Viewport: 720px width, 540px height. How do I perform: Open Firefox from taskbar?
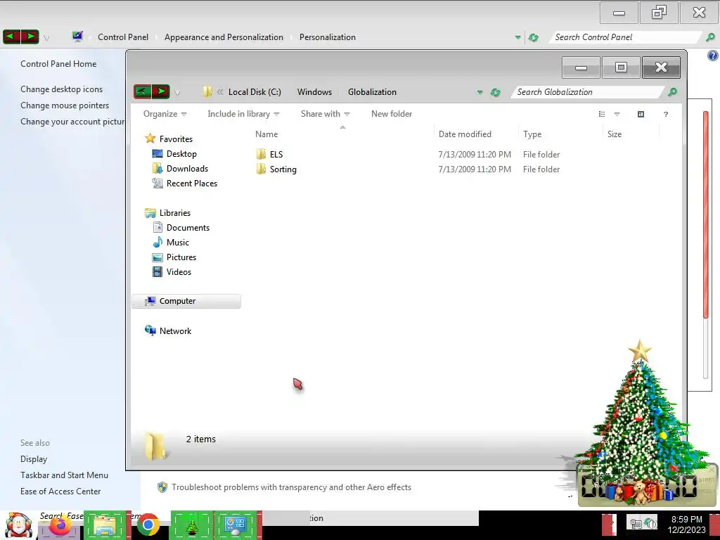60,526
